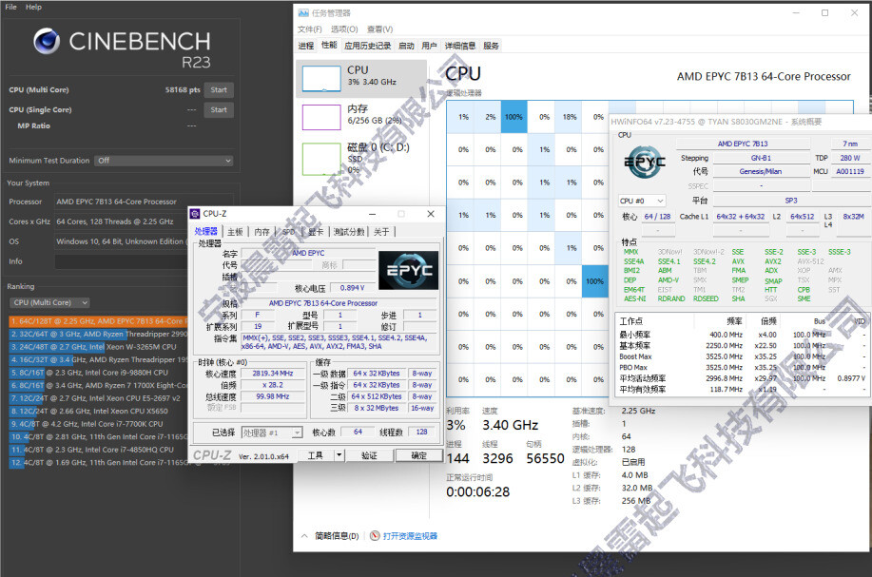Open the CPU #0 selector in HWiNFO
Screen dimensions: 872x577
tap(642, 201)
